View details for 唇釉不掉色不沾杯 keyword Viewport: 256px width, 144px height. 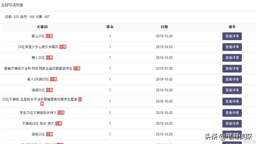coord(232,68)
